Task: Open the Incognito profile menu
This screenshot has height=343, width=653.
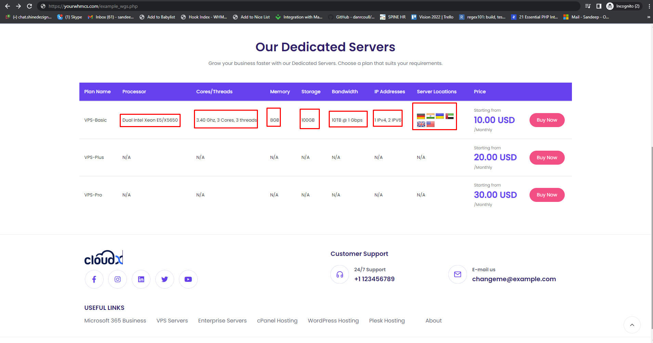Action: click(623, 6)
